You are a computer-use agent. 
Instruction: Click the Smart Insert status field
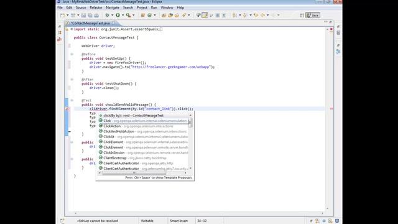[178, 221]
